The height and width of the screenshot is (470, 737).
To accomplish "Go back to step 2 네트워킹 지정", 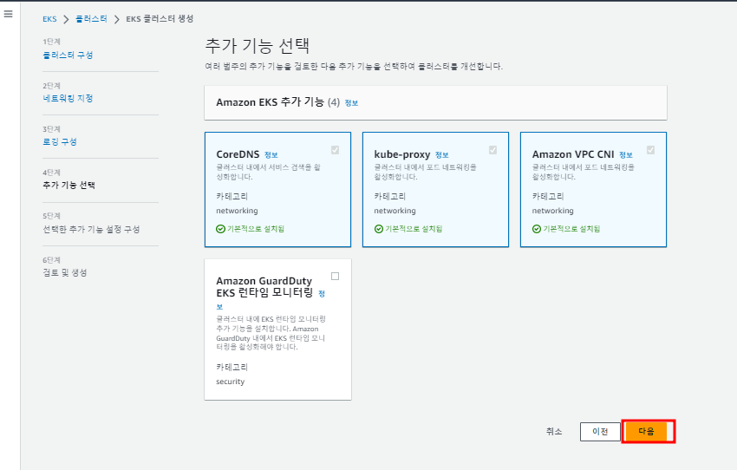I will point(68,98).
